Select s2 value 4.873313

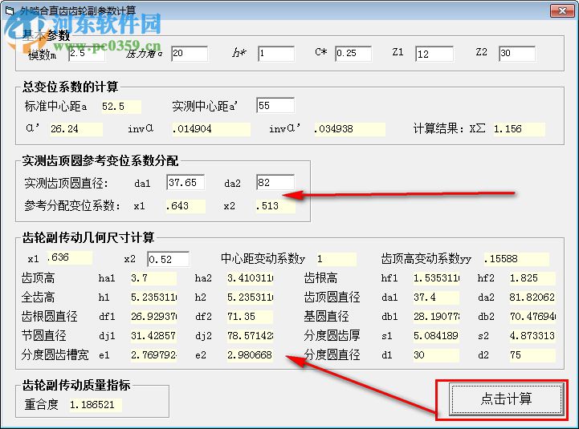pos(532,336)
